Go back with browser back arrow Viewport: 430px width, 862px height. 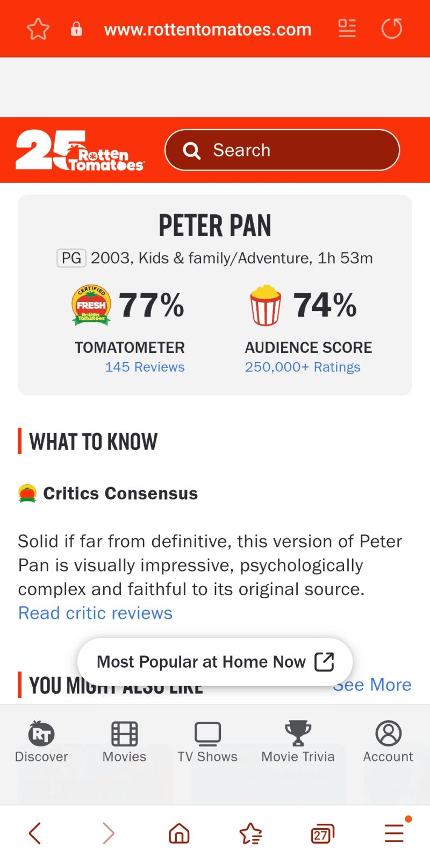[x=35, y=833]
